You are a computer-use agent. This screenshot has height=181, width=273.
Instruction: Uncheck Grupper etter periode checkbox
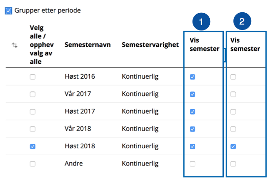tap(8, 11)
